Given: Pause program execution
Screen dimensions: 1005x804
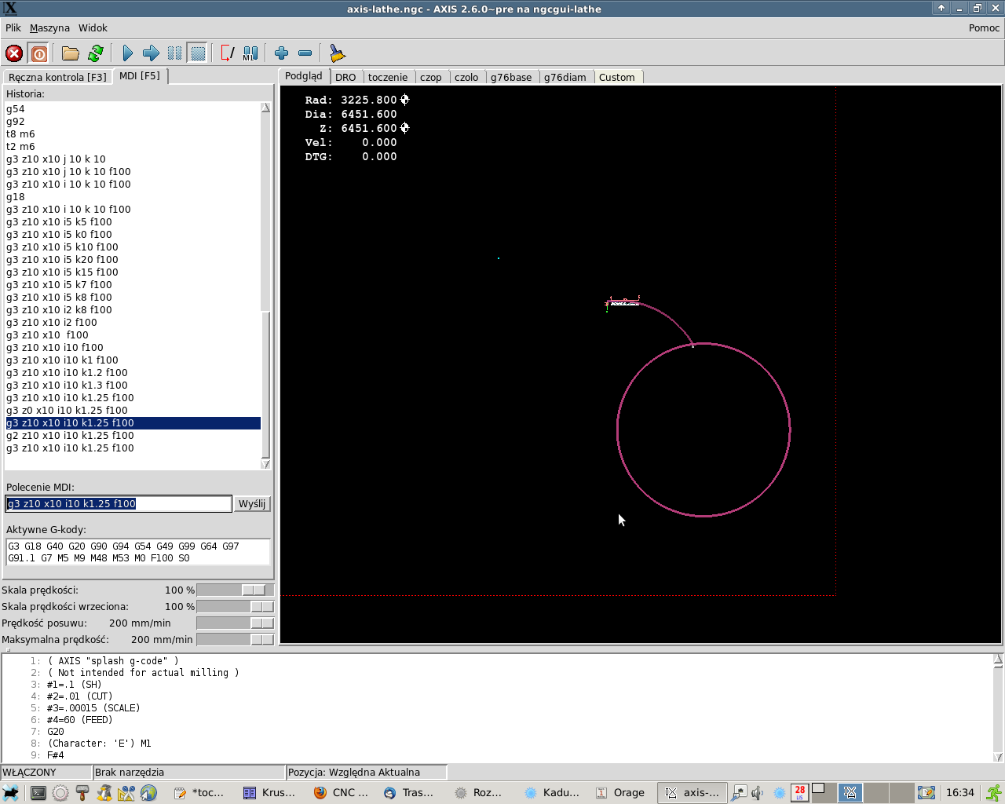Looking at the screenshot, I should pos(174,53).
